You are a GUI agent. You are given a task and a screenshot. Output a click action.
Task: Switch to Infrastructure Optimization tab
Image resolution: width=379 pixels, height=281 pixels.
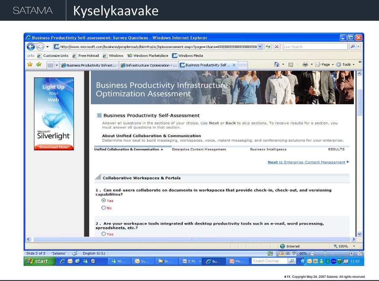149,65
